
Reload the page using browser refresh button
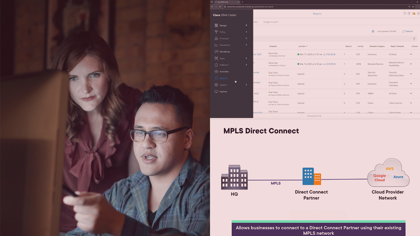click(x=220, y=7)
